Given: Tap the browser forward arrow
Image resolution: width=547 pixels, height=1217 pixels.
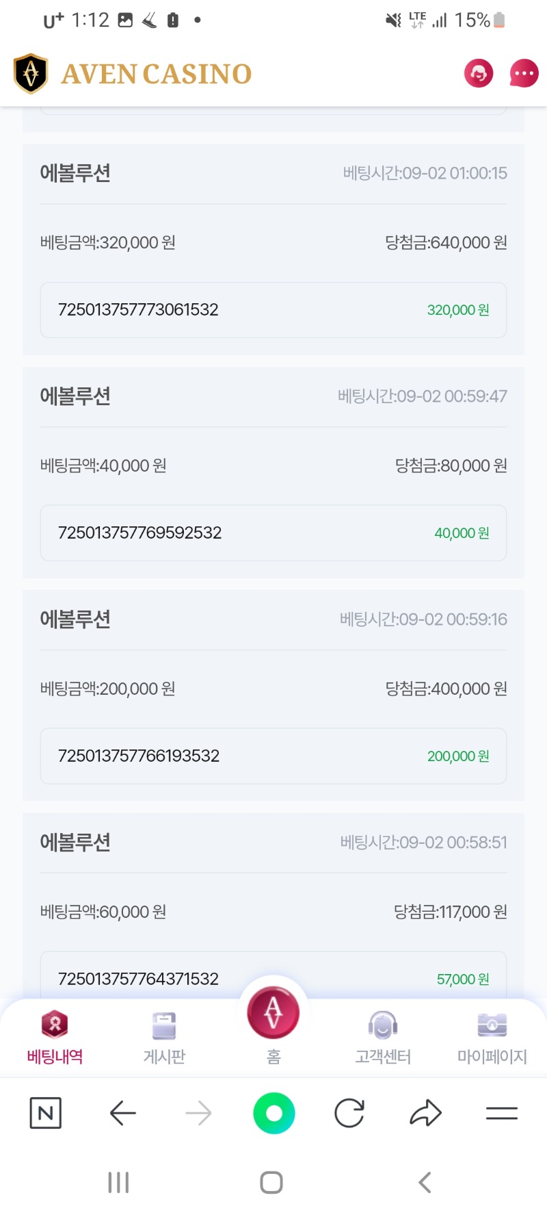Looking at the screenshot, I should click(198, 1113).
